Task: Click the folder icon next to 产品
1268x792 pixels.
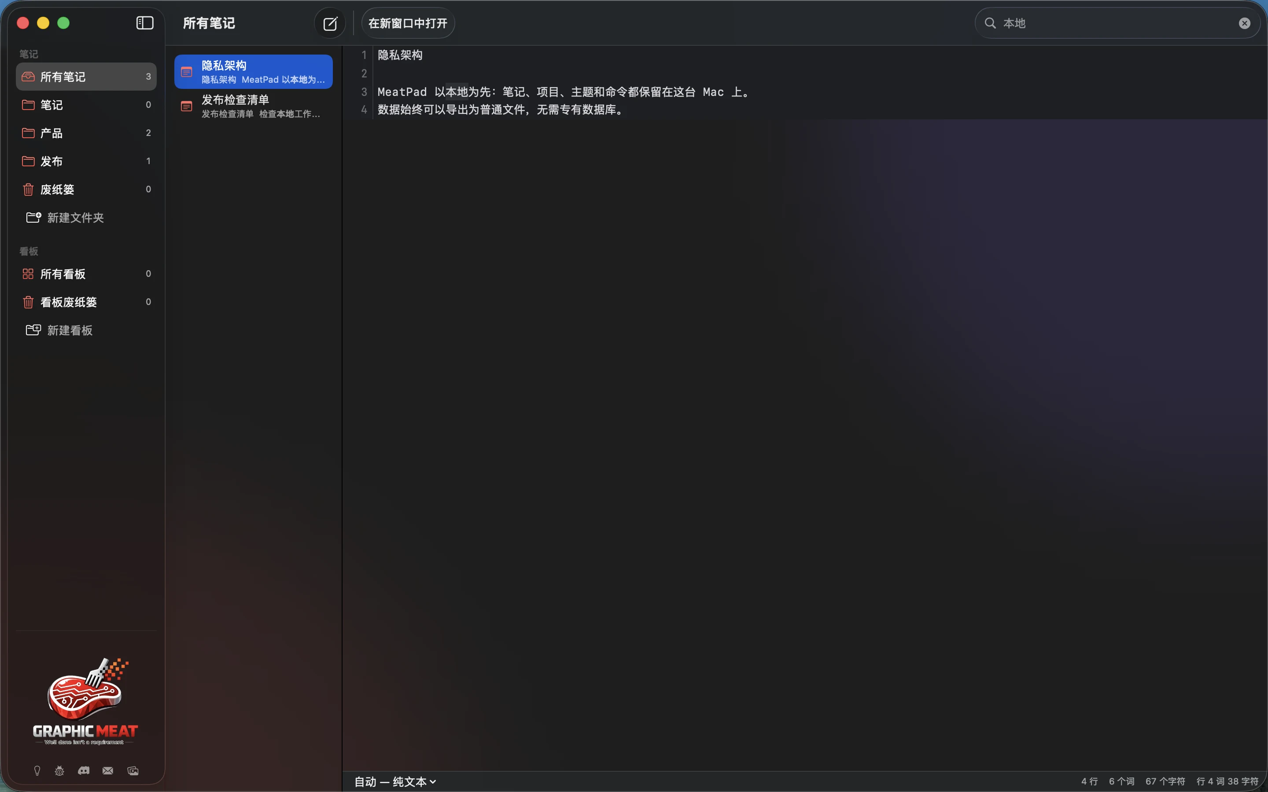Action: coord(28,133)
